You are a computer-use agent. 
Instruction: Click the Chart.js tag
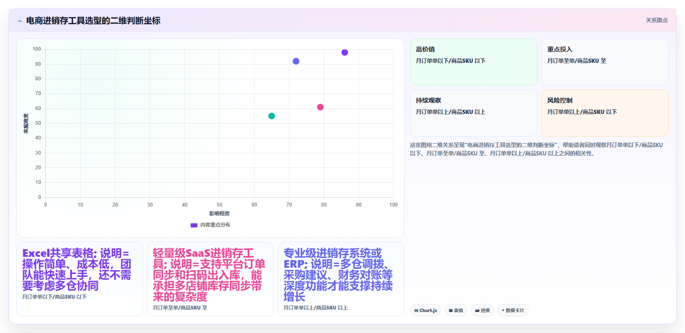pos(426,310)
